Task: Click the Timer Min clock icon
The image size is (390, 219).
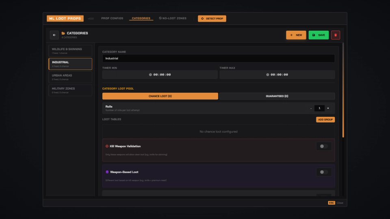Action: click(150, 75)
